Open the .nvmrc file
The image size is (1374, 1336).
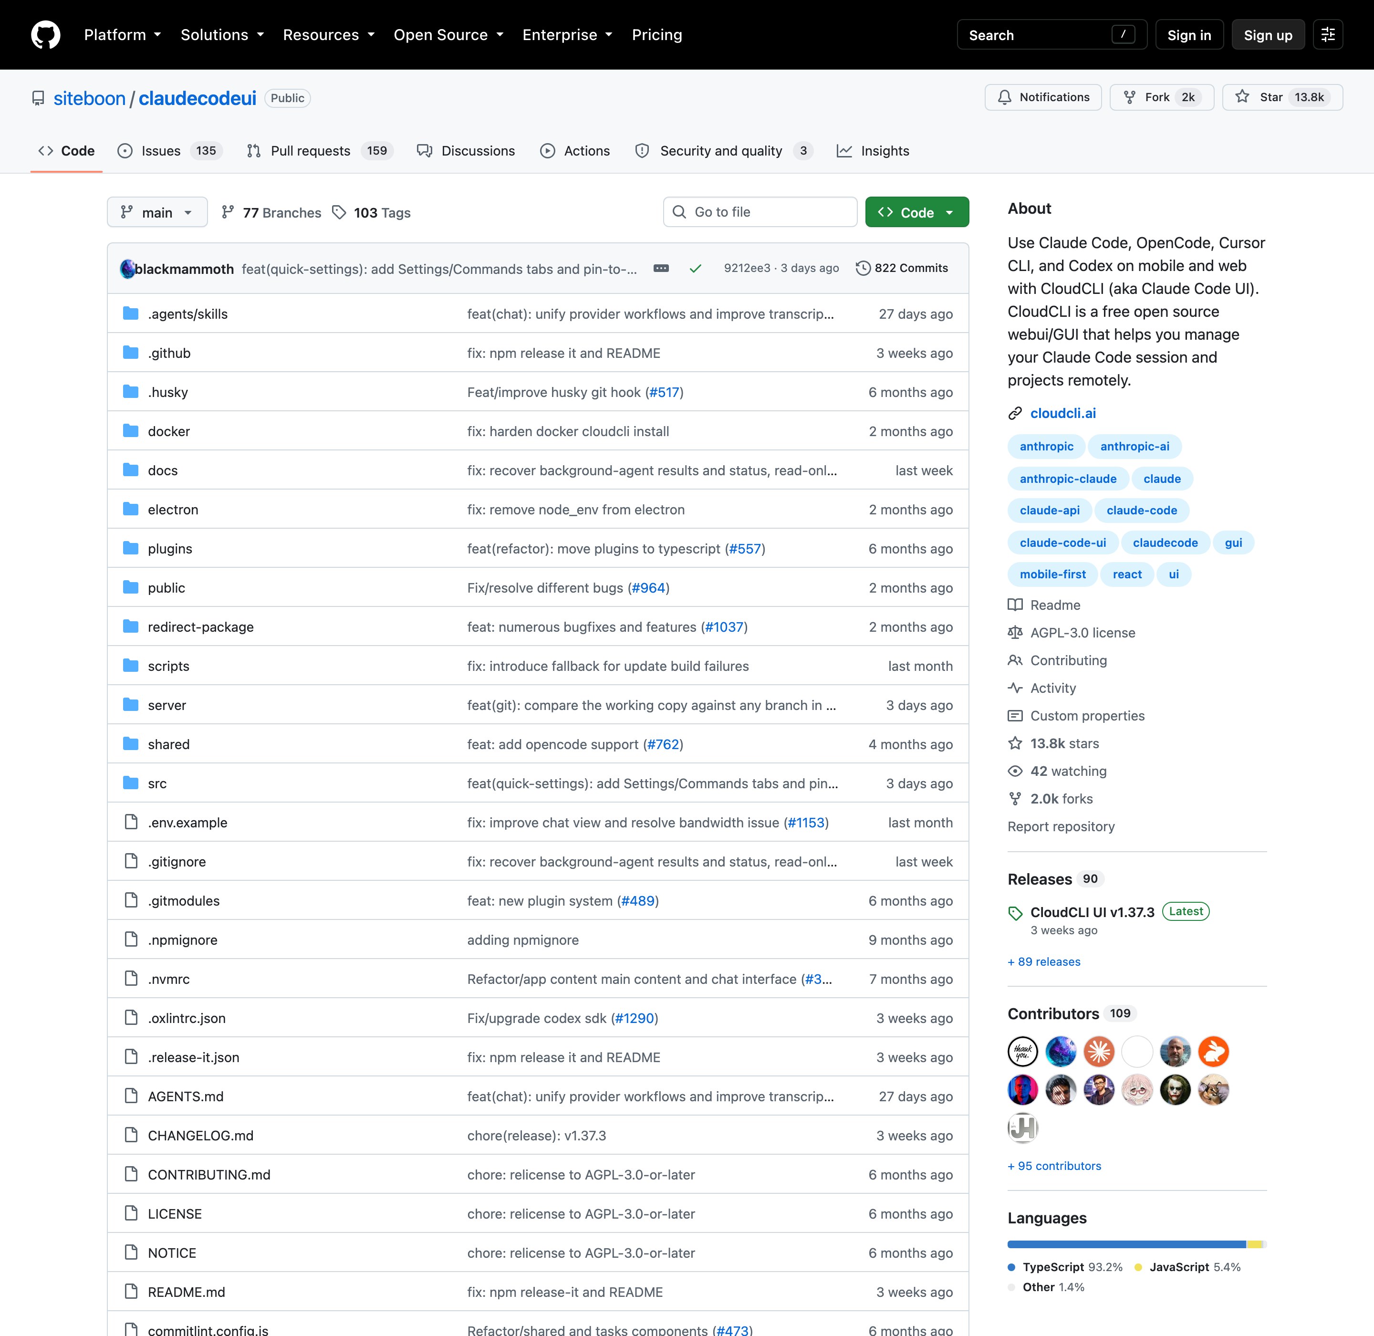(x=168, y=979)
